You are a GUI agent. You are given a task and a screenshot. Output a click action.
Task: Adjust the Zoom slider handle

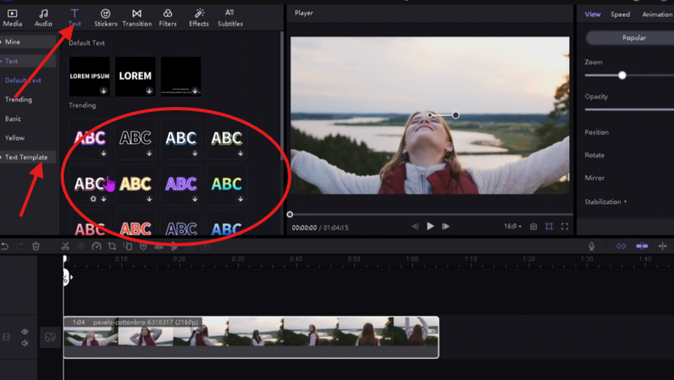click(622, 75)
